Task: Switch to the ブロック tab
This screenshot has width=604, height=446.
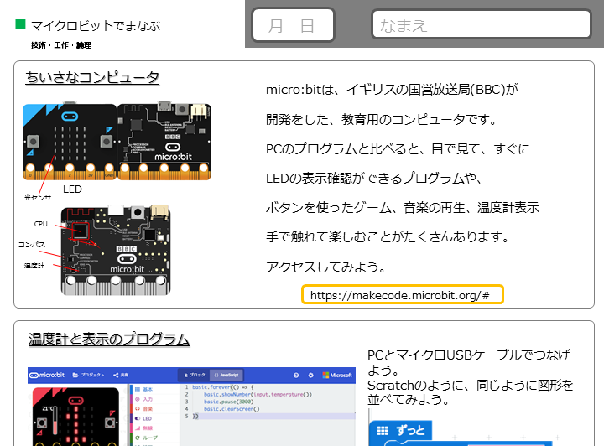Action: 195,375
